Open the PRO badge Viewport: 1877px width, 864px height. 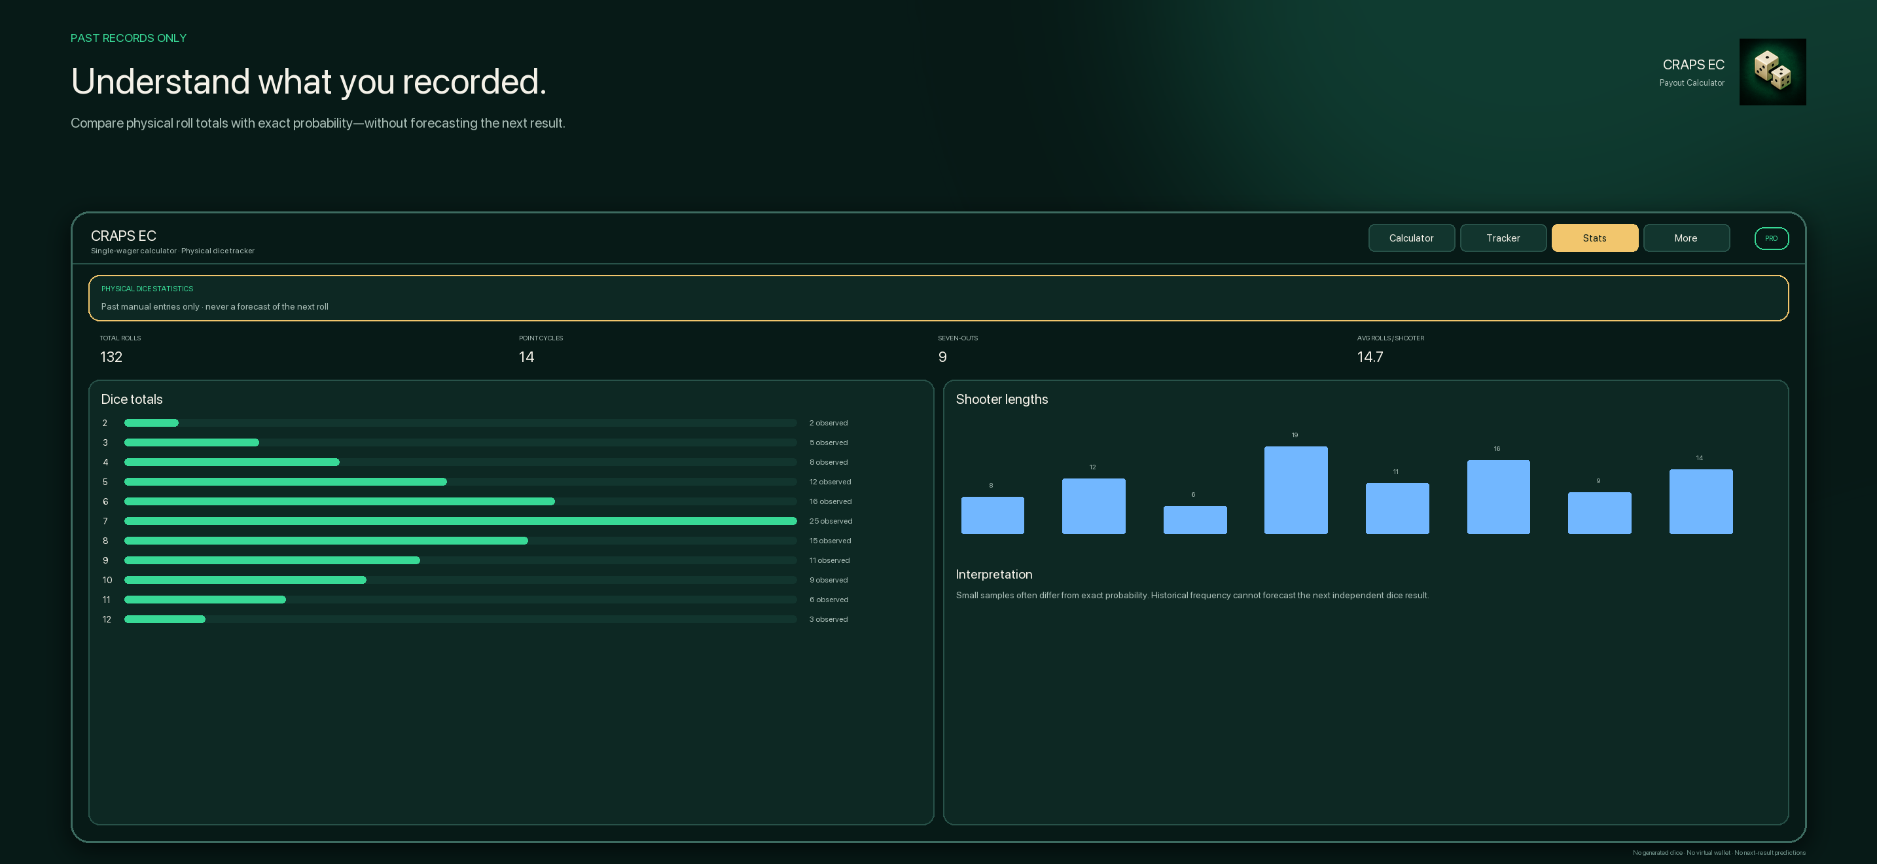tap(1770, 238)
